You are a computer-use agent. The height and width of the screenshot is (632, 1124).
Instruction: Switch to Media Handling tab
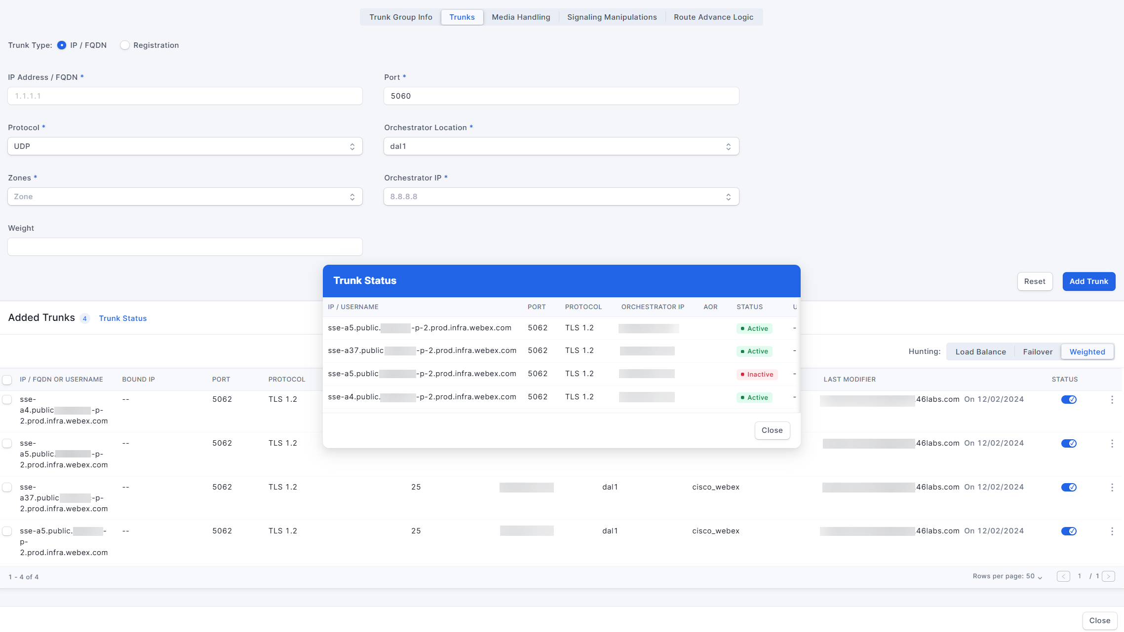(521, 17)
